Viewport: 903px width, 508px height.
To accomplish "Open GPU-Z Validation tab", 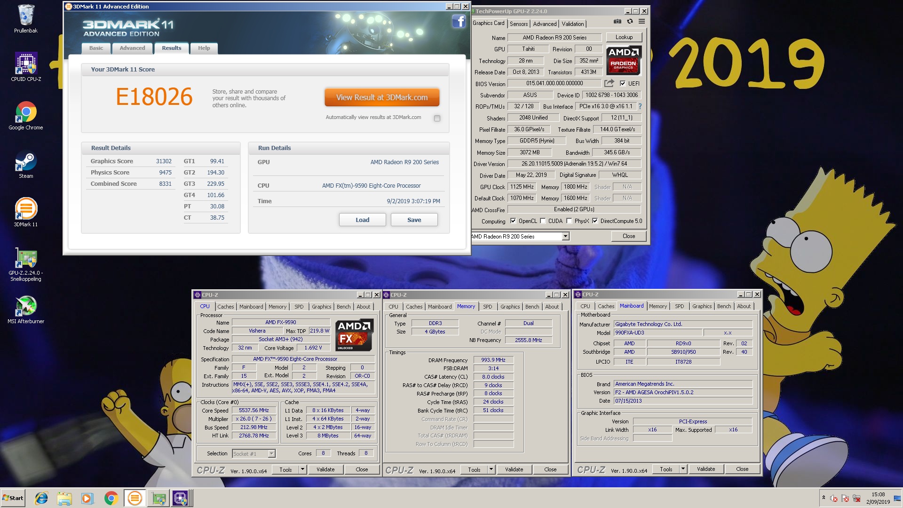I will coord(573,24).
